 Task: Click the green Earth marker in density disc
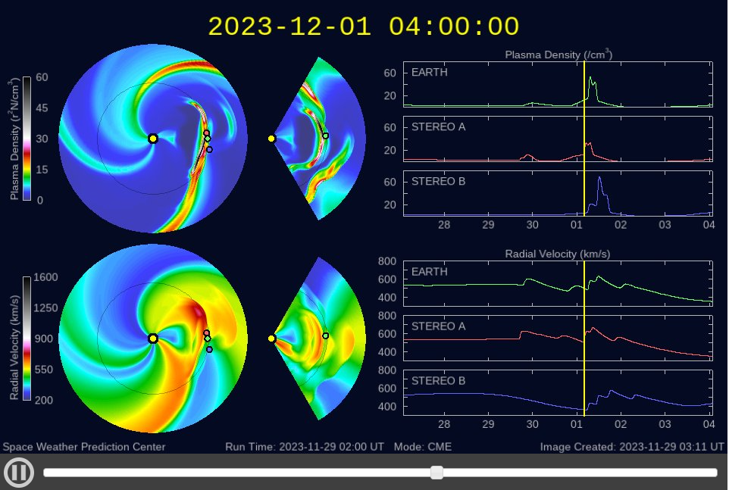208,139
